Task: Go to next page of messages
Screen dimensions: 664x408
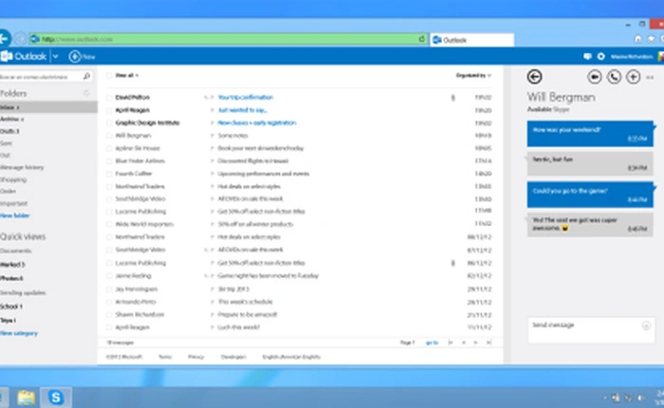Action: 475,343
